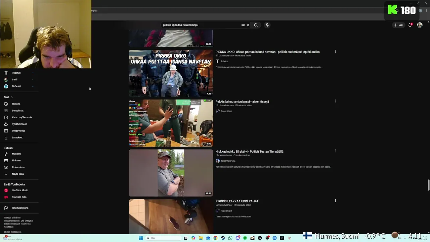Start voice search with the microphone
The image size is (430, 242).
coord(267,25)
